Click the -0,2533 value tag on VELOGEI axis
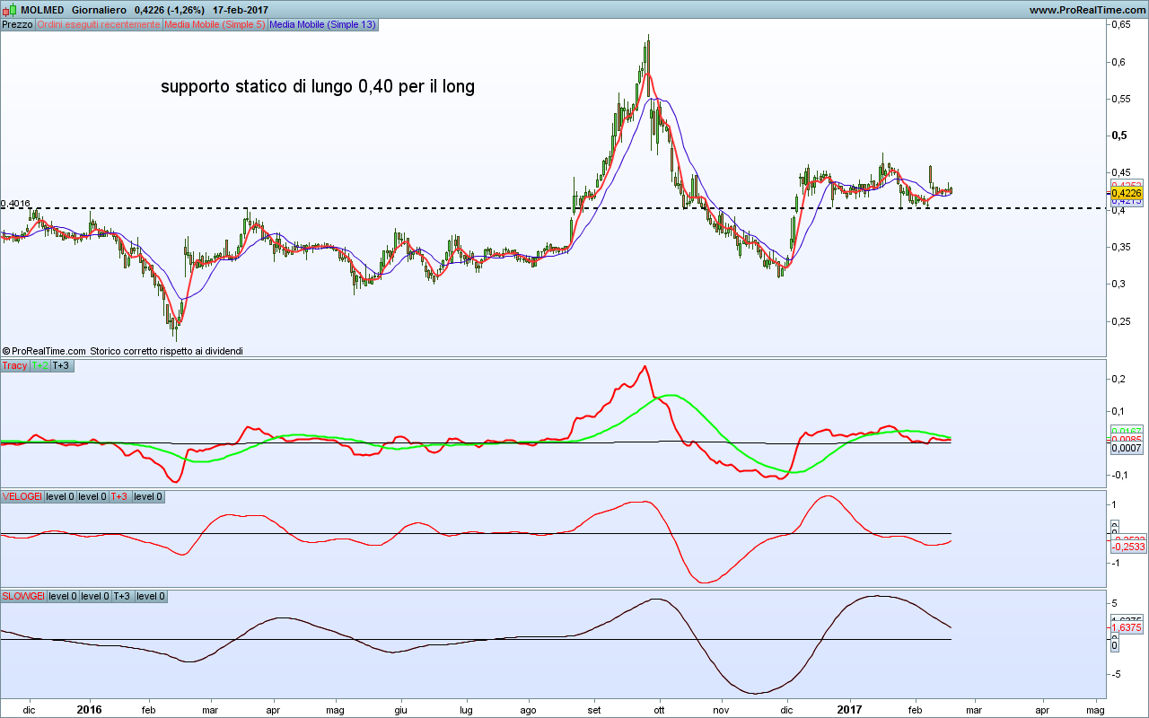1149x718 pixels. [x=1127, y=547]
